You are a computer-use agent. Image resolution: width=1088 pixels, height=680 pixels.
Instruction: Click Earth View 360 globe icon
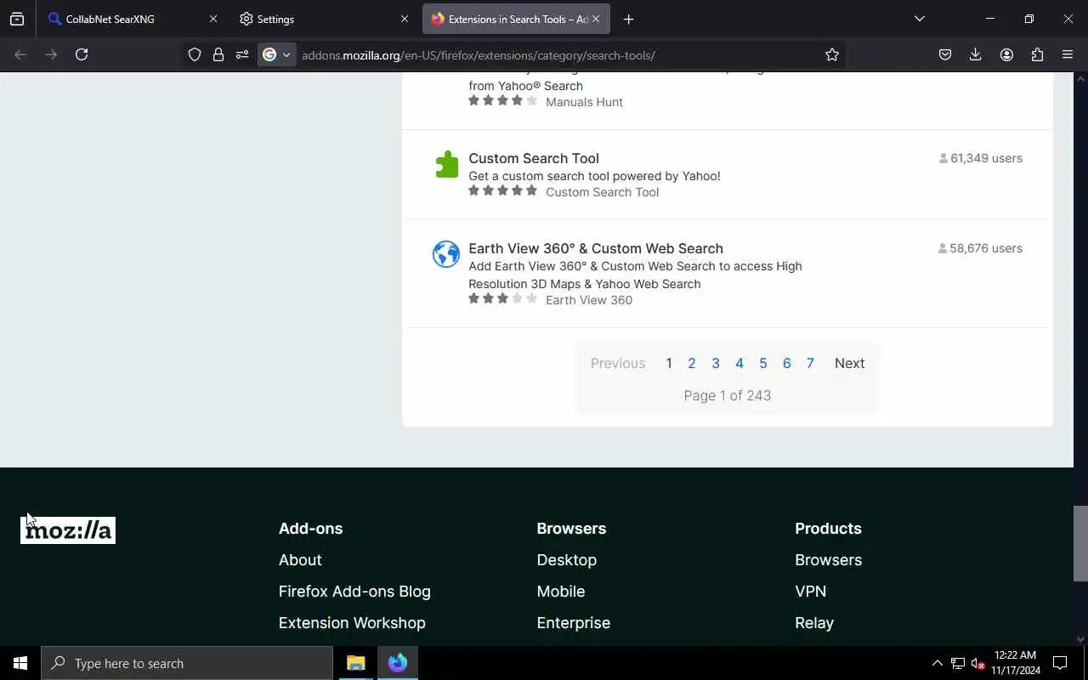[x=446, y=254]
